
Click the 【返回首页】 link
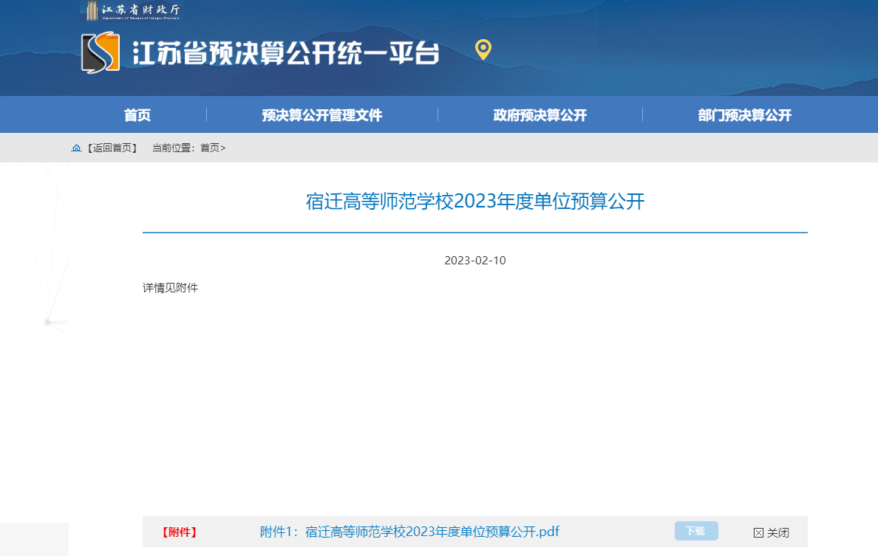(112, 148)
